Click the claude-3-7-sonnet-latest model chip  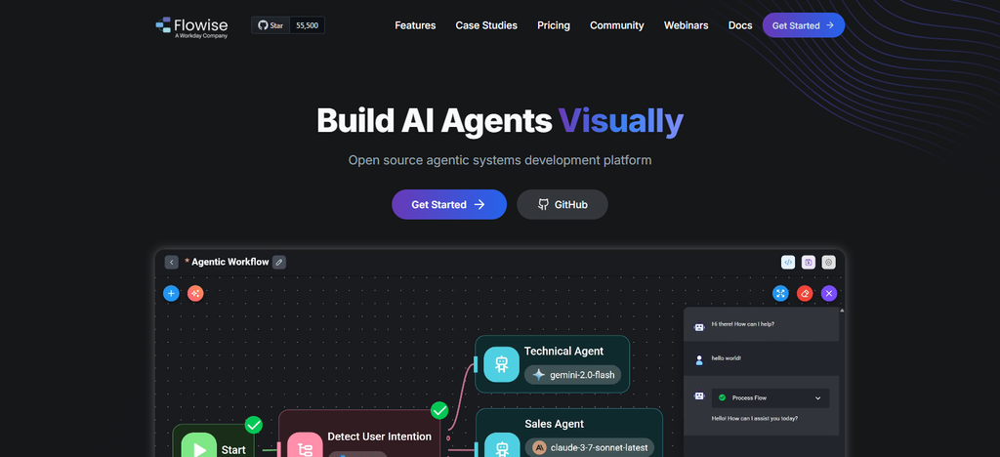coord(591,447)
